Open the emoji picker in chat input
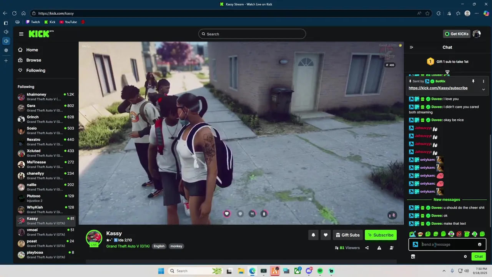 coord(480,244)
